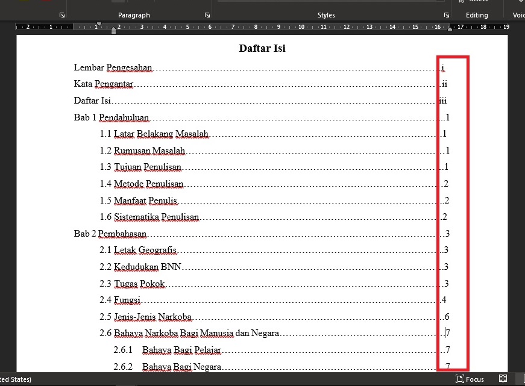Click 1.2 Rumusan Masalah line
This screenshot has height=386, width=525.
(274, 151)
